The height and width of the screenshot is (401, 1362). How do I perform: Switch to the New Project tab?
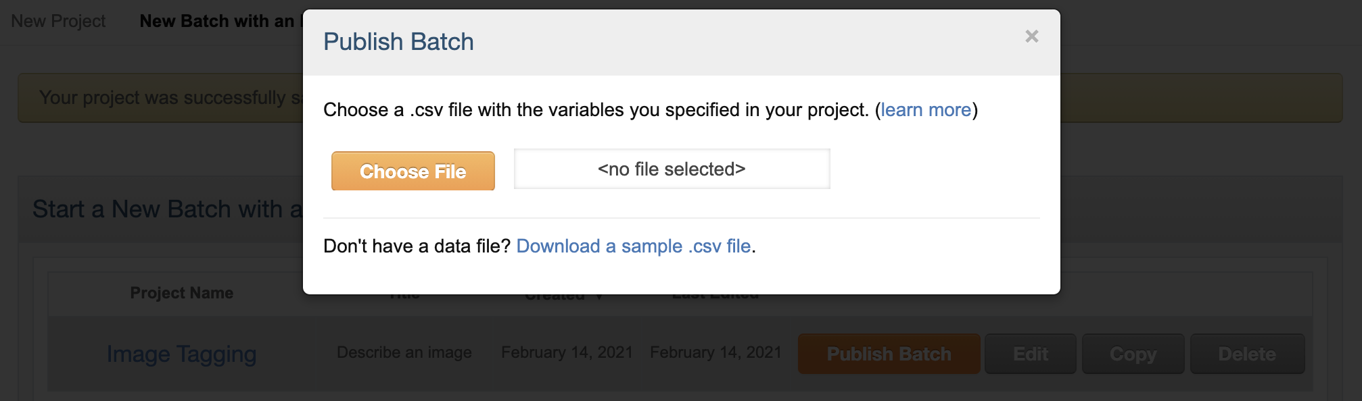(58, 22)
